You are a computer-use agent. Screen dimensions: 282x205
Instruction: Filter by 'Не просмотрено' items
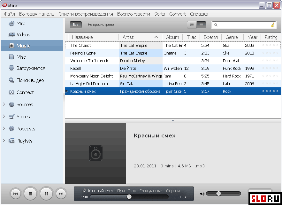101,25
